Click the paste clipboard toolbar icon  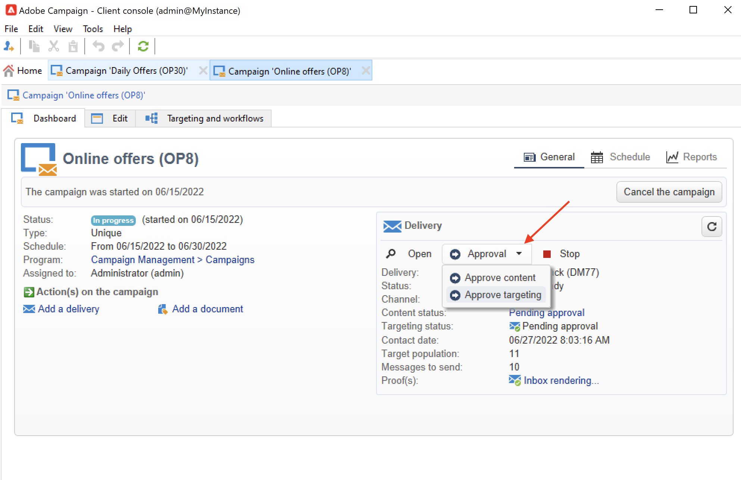click(x=73, y=47)
